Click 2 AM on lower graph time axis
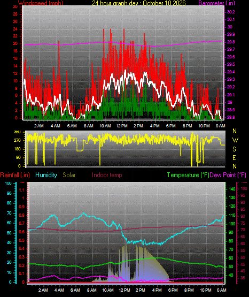 tap(43, 290)
